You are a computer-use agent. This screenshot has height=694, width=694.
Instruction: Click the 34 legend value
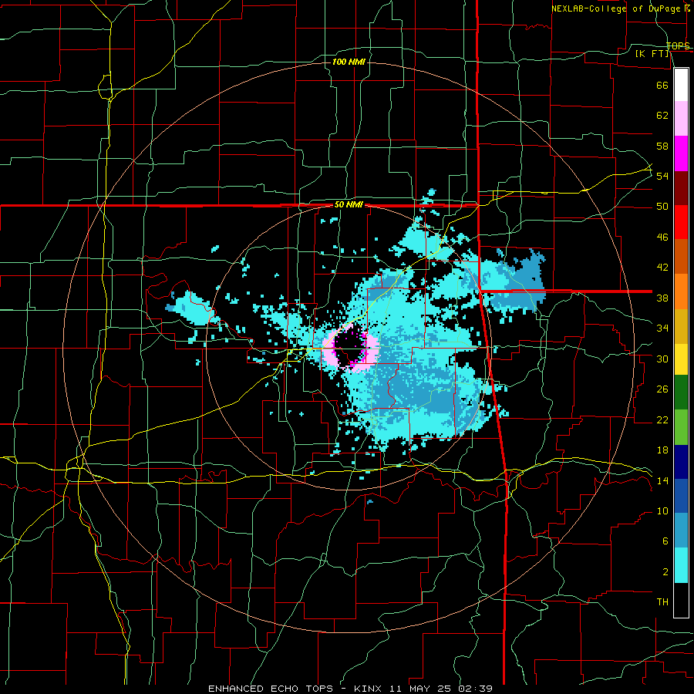click(662, 328)
